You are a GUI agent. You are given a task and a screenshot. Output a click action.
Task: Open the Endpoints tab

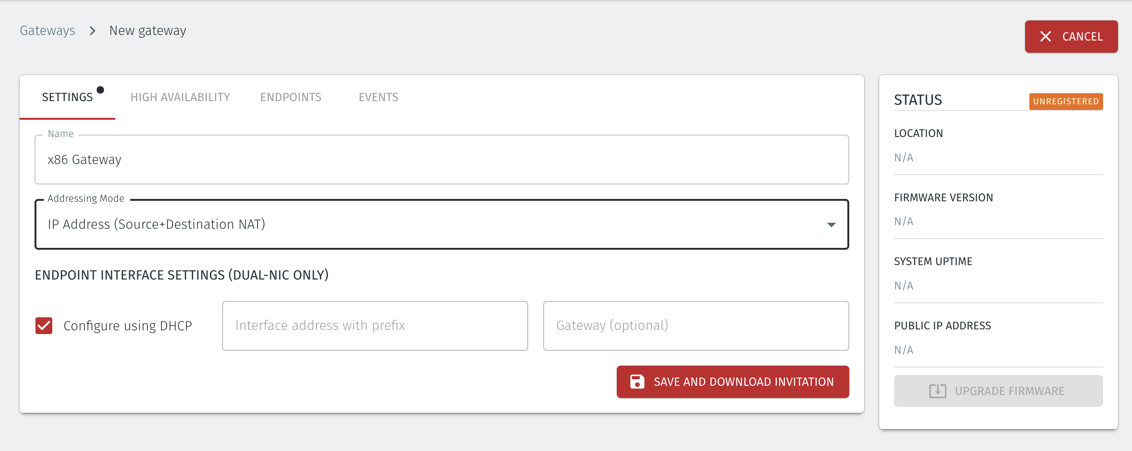(291, 97)
